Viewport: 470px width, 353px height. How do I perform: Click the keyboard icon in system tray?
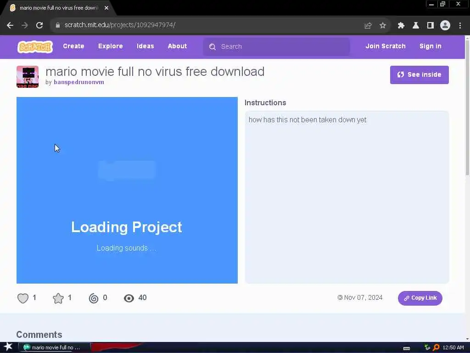click(x=407, y=348)
